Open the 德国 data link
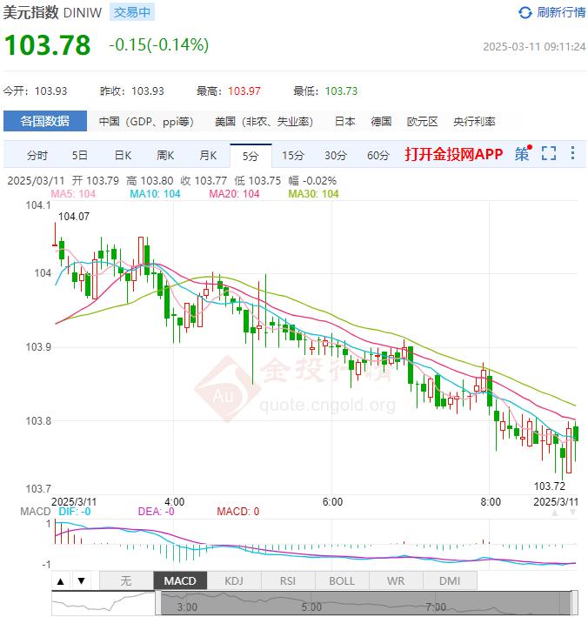Screen dimensions: 588x617 pos(381,122)
